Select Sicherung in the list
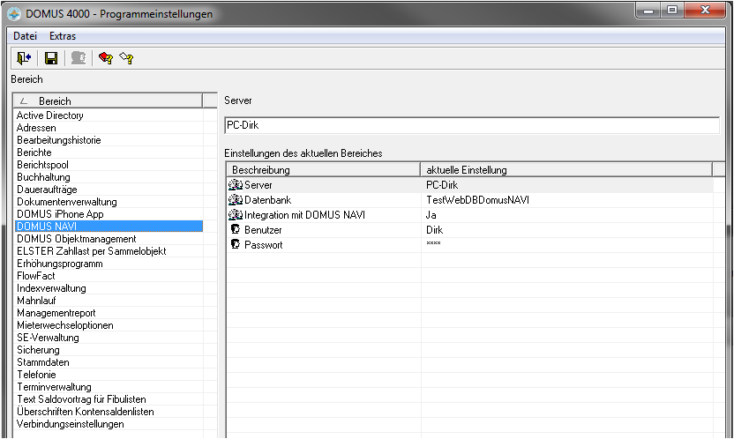 point(109,350)
